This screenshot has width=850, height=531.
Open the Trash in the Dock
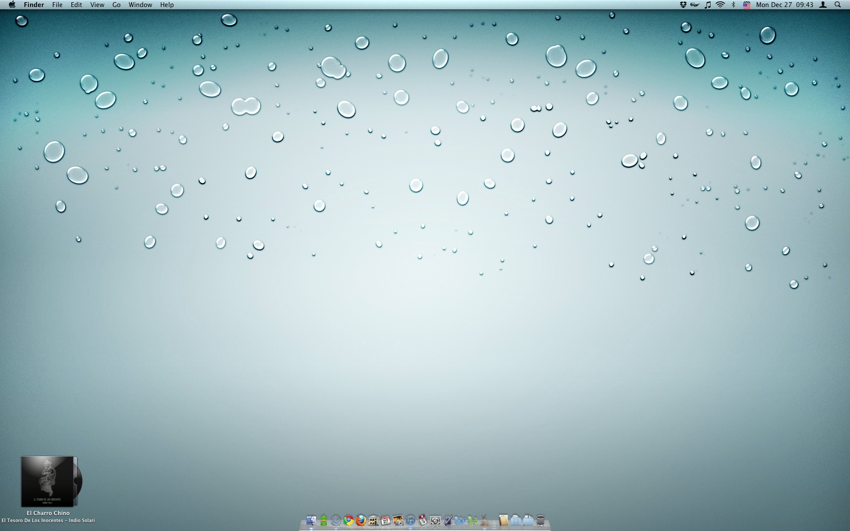point(541,520)
